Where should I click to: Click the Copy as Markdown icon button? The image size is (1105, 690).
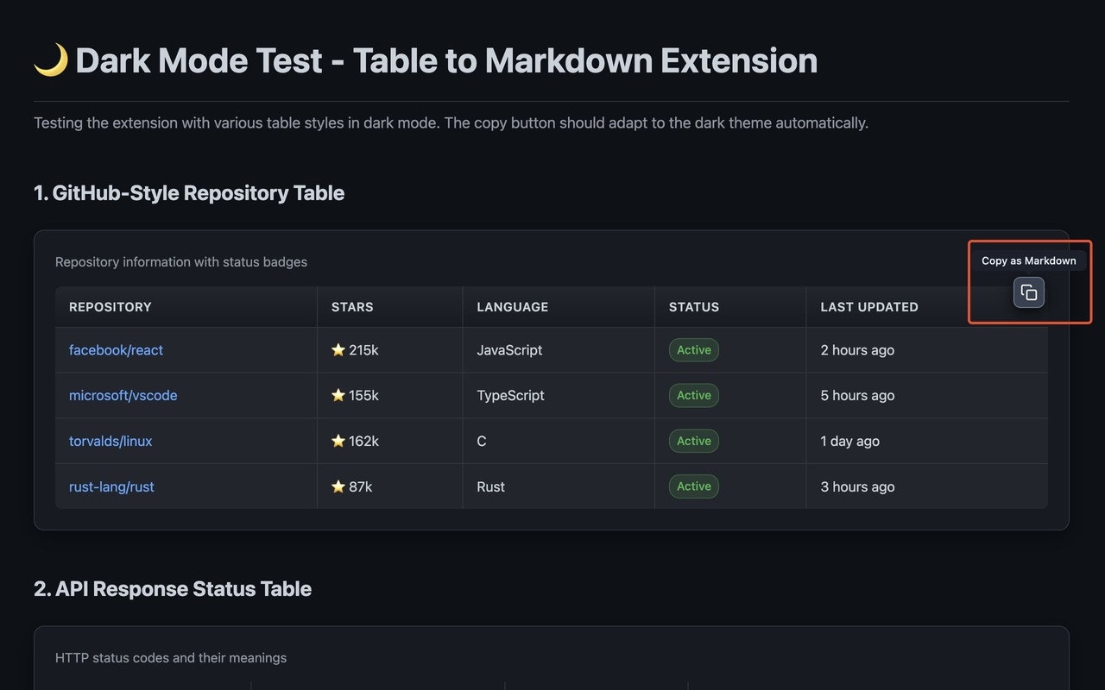click(1028, 292)
